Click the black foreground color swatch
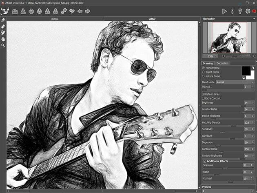257x193 pixels. pyautogui.click(x=246, y=71)
